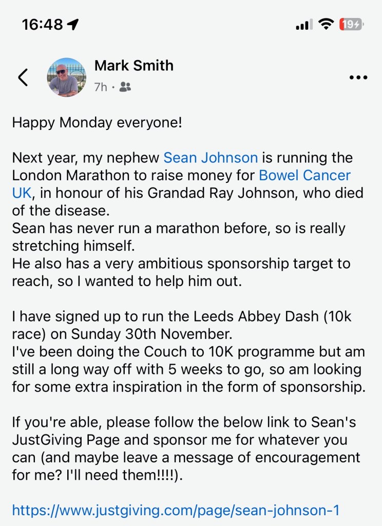Viewport: 382px width, 526px height.
Task: Open the three-dot post options menu
Action: coord(358,78)
